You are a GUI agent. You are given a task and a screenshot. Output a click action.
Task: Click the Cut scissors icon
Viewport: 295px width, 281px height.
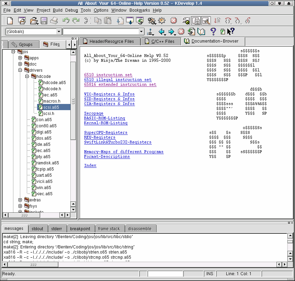point(87,21)
